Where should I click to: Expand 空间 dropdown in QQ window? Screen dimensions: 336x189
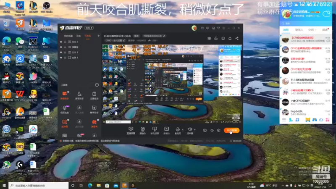[312, 30]
